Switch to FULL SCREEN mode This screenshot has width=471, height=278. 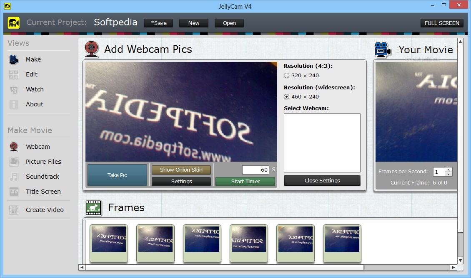coord(442,23)
